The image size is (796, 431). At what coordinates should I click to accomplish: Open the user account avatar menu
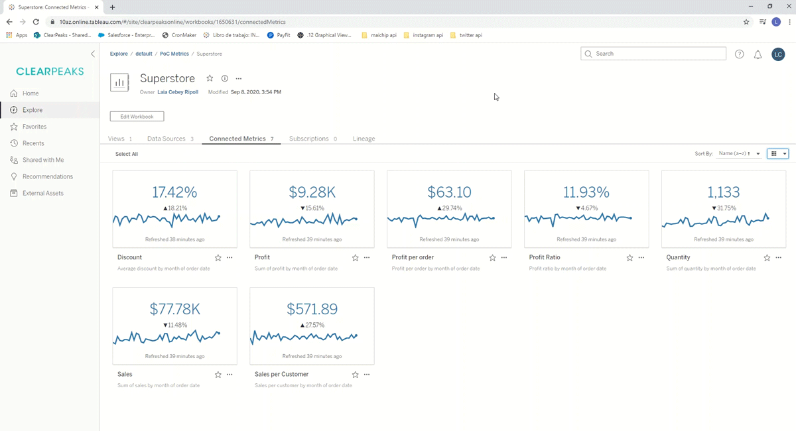pyautogui.click(x=778, y=54)
